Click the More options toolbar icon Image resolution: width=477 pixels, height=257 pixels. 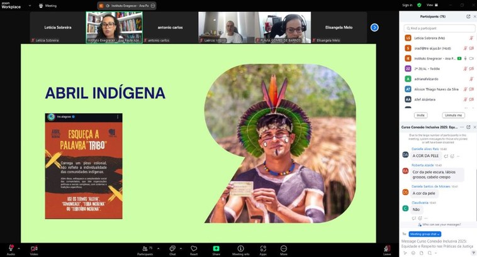pos(284,248)
